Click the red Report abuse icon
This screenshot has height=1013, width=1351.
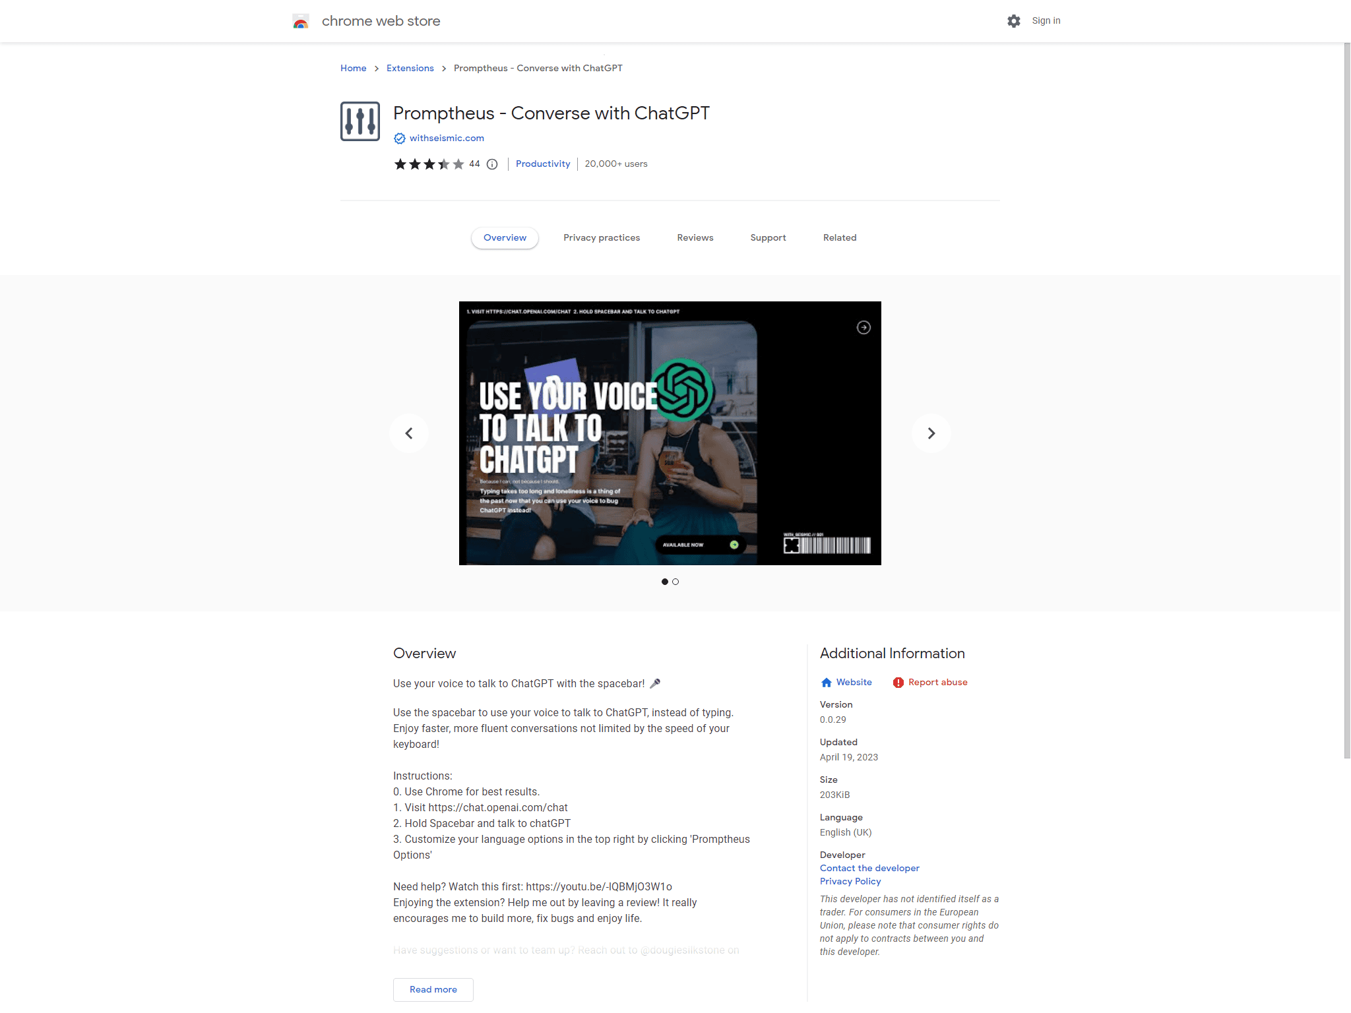point(898,683)
